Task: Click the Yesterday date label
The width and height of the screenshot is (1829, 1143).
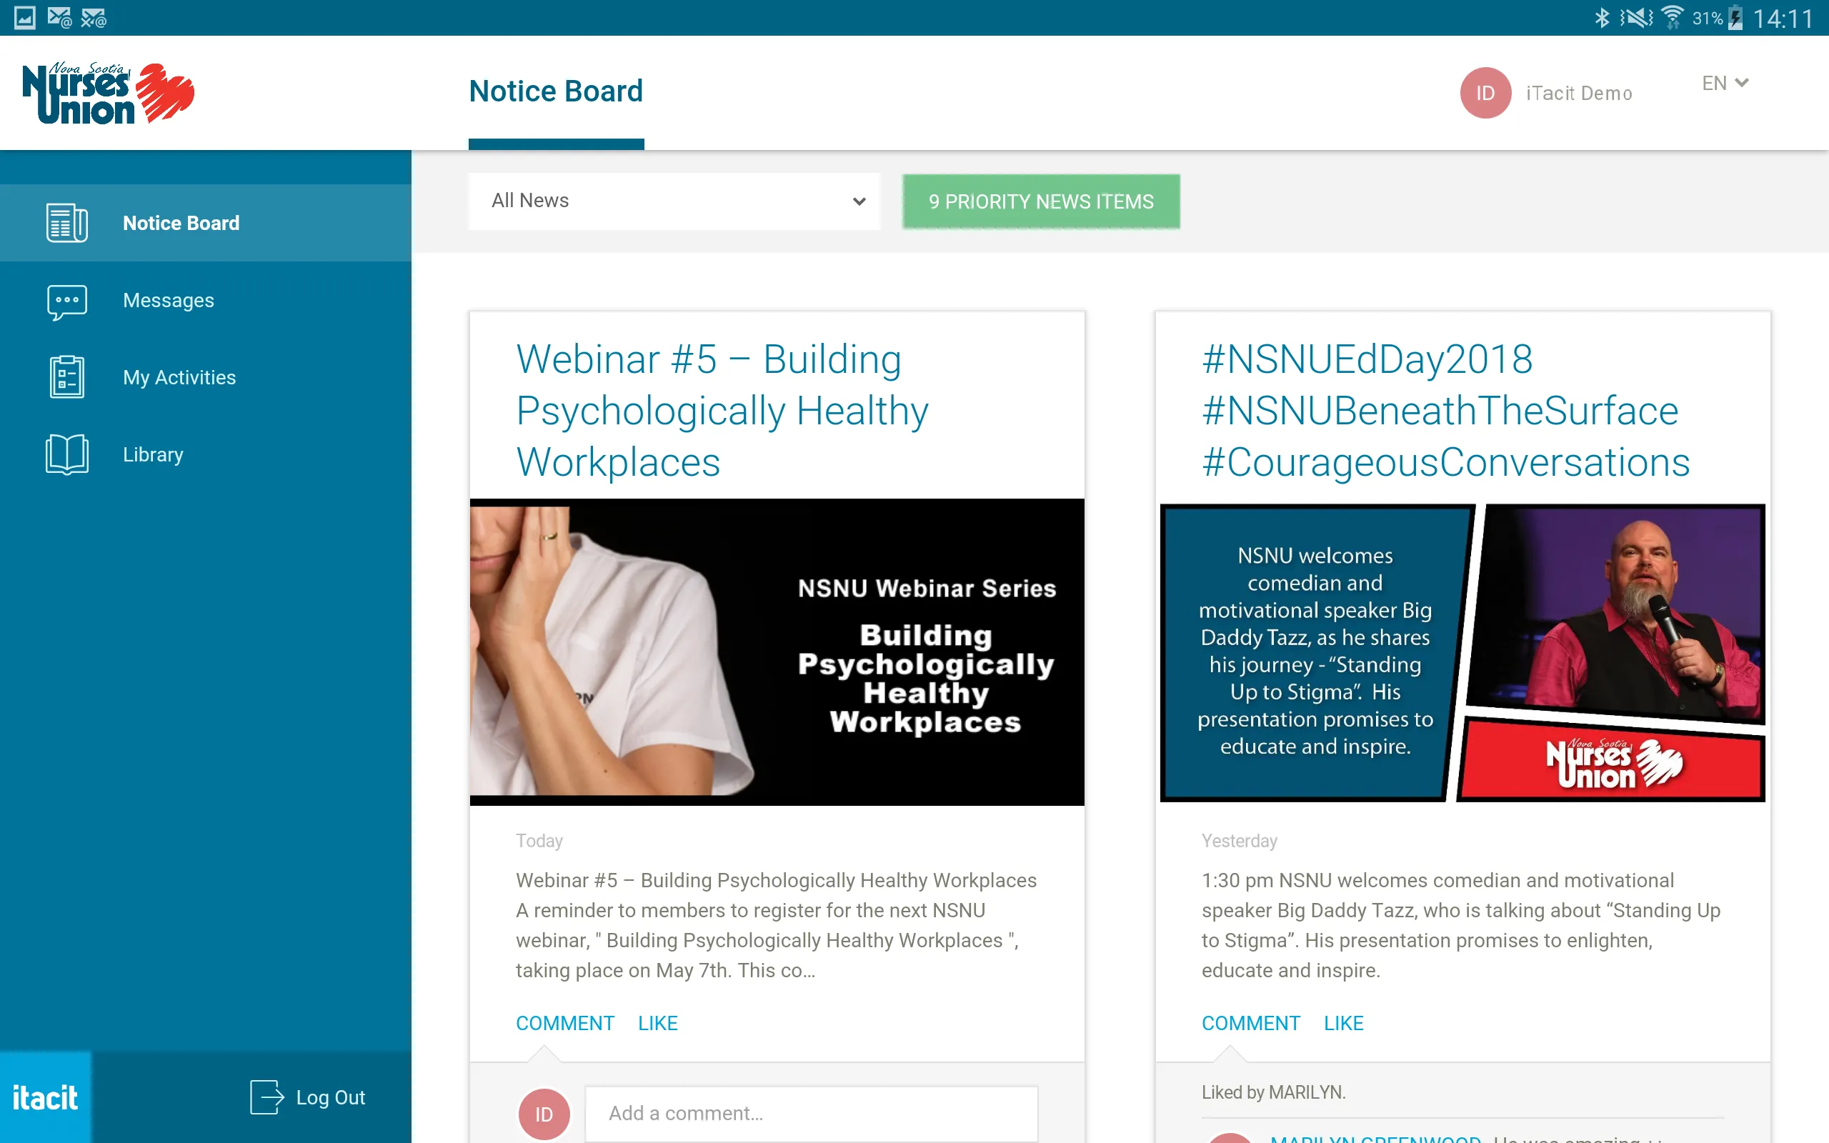Action: pos(1240,841)
